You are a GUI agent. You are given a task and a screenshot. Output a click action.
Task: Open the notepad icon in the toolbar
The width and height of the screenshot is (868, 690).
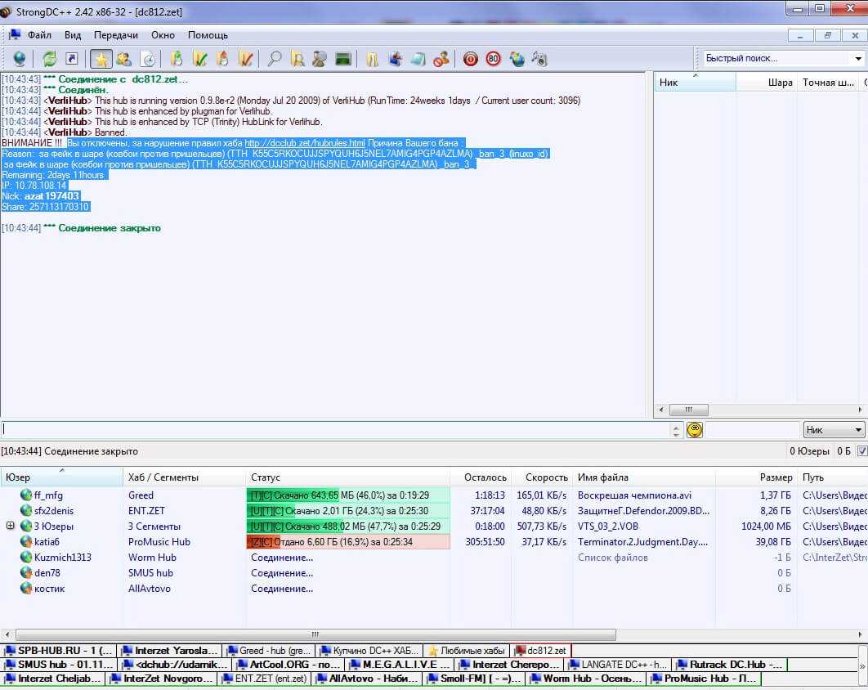tap(418, 59)
